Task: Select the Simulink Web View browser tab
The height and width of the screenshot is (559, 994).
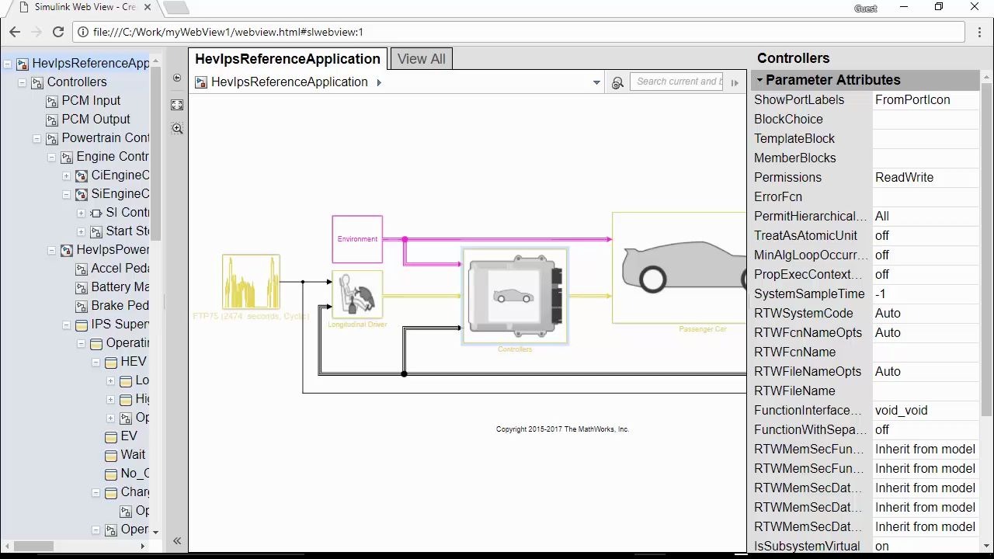Action: click(85, 7)
